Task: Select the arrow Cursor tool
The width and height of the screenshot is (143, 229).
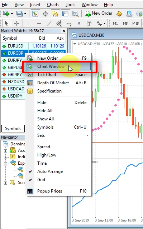Action: coord(6,23)
